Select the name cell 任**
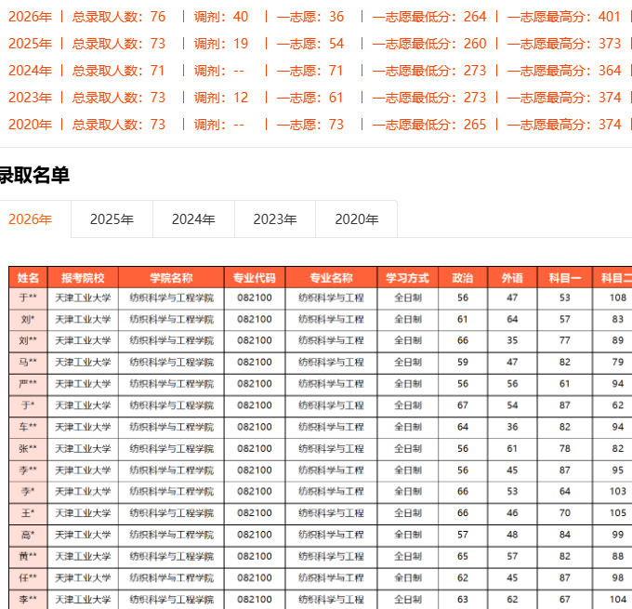This screenshot has height=609, width=632. point(28,578)
